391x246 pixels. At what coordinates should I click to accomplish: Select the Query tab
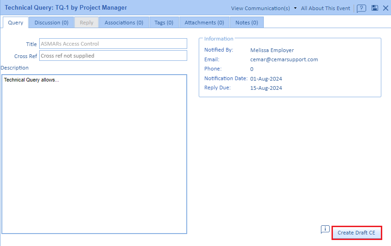[16, 23]
